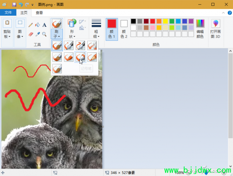Undo last action in title bar
233x176 pixels.
coord(20,5)
